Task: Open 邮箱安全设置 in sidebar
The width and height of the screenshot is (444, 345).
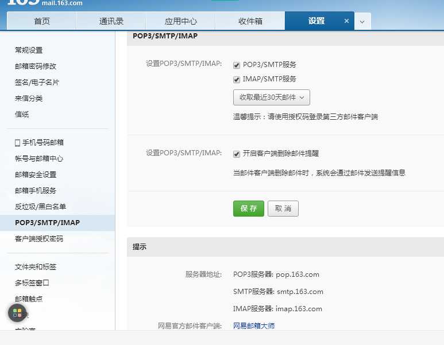Action: pos(36,175)
